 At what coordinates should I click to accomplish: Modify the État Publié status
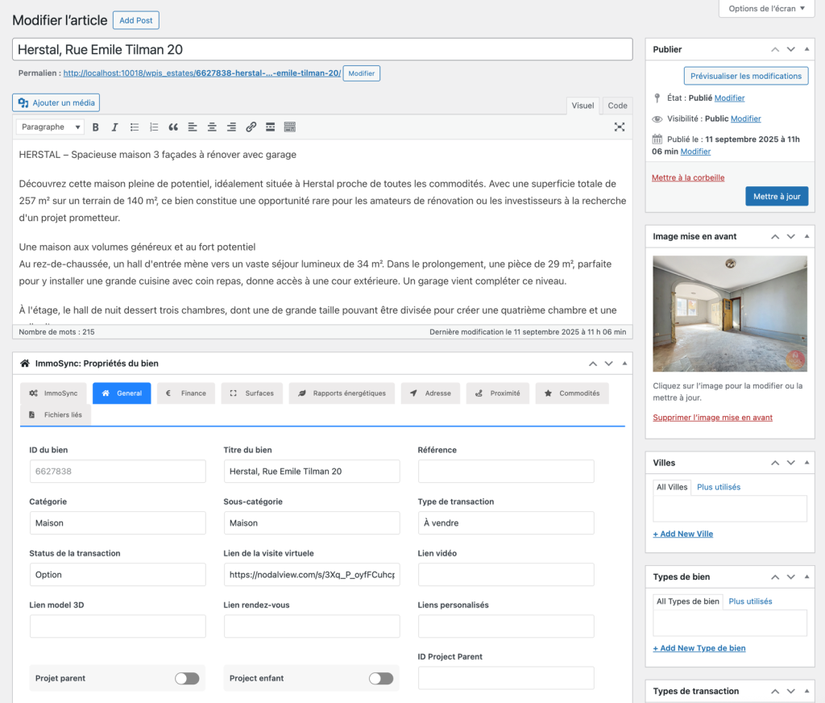pos(729,98)
